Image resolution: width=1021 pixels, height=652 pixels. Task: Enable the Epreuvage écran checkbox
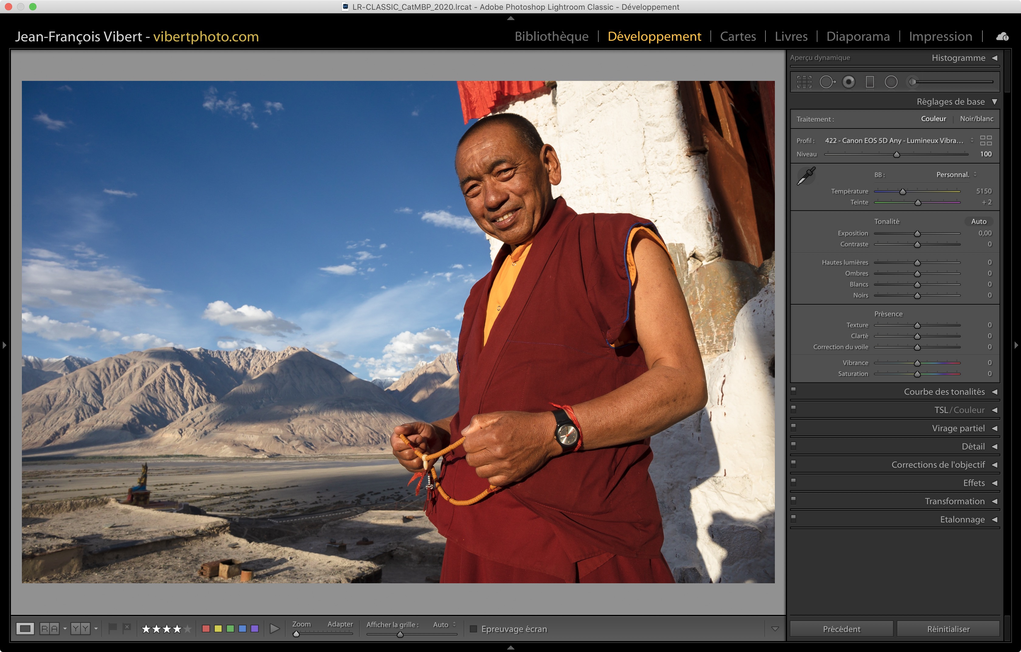474,629
